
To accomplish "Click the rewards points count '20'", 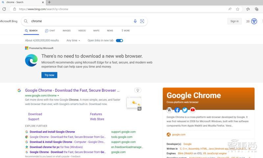I will [248, 21].
